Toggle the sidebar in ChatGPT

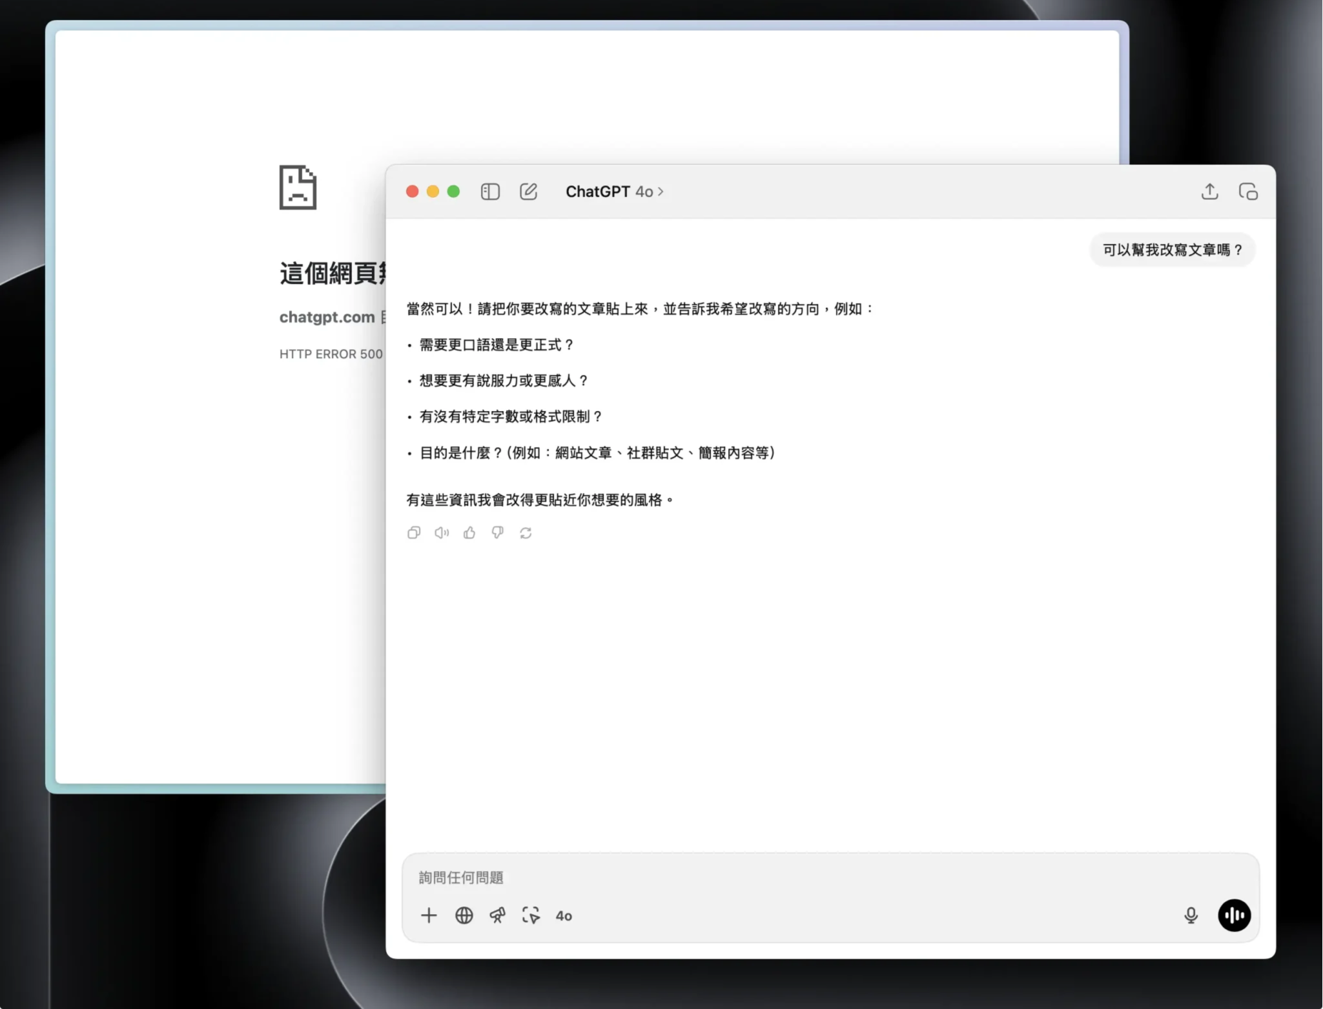490,191
